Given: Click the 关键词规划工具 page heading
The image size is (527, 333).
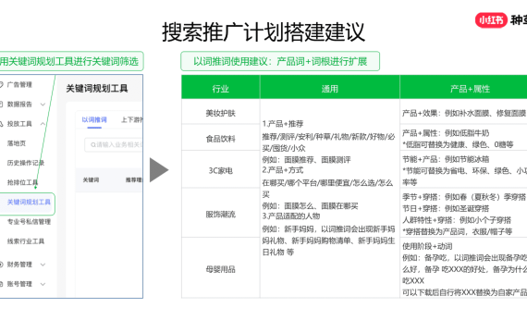Looking at the screenshot, I should (97, 89).
